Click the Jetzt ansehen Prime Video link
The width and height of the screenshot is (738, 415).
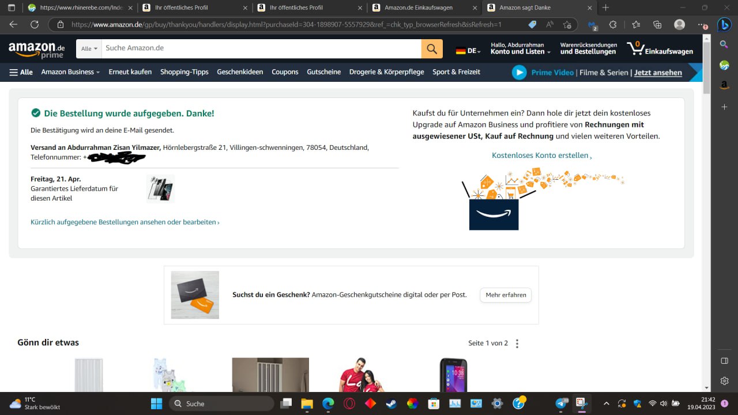click(658, 73)
